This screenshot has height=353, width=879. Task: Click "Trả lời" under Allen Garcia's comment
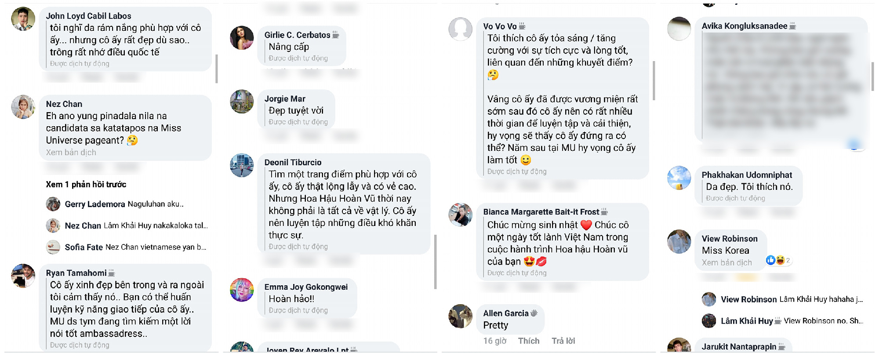[x=563, y=341]
